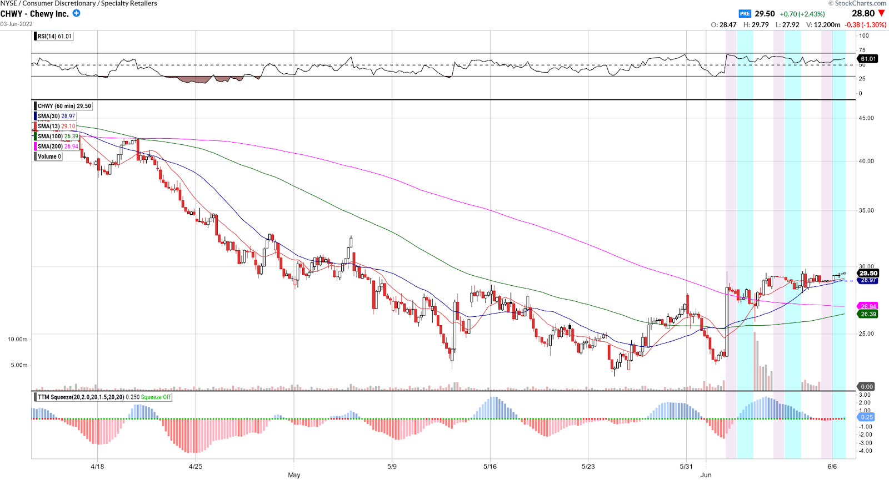
Task: Click the NYSE / Consumer Discretionary sector text
Action: tap(78, 3)
